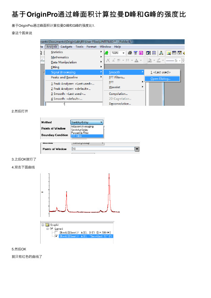Open the Format menu
The height and width of the screenshot is (298, 211).
[91, 46]
